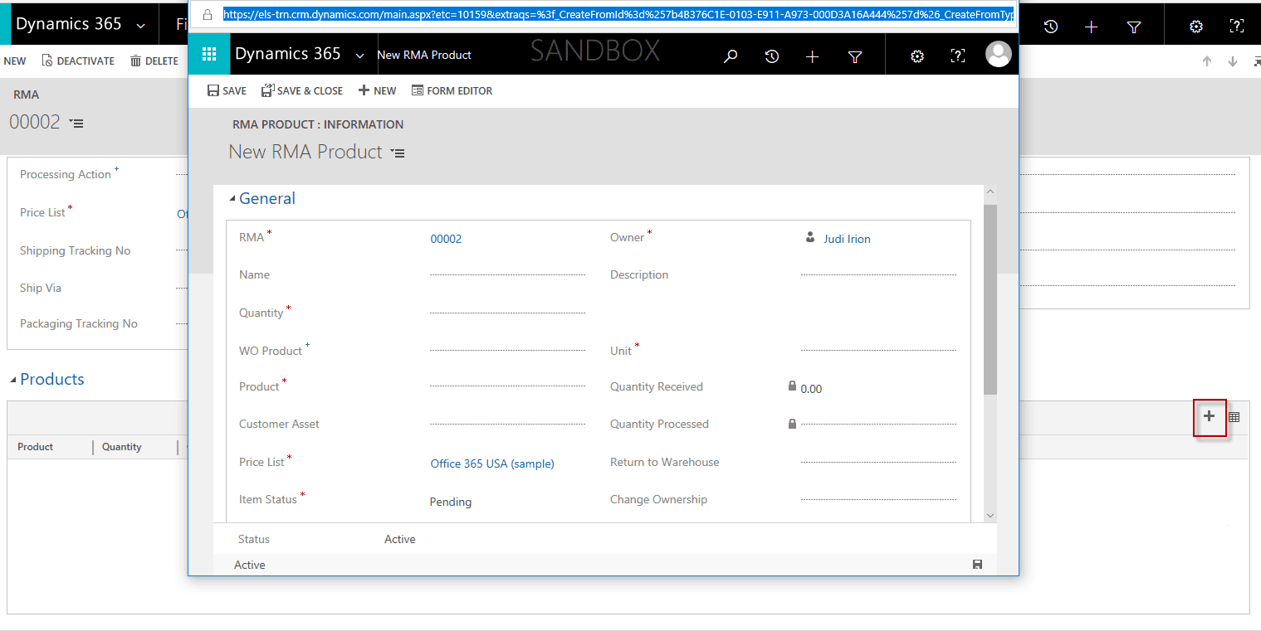Open user profile avatar in popup
The width and height of the screenshot is (1261, 631).
[999, 55]
